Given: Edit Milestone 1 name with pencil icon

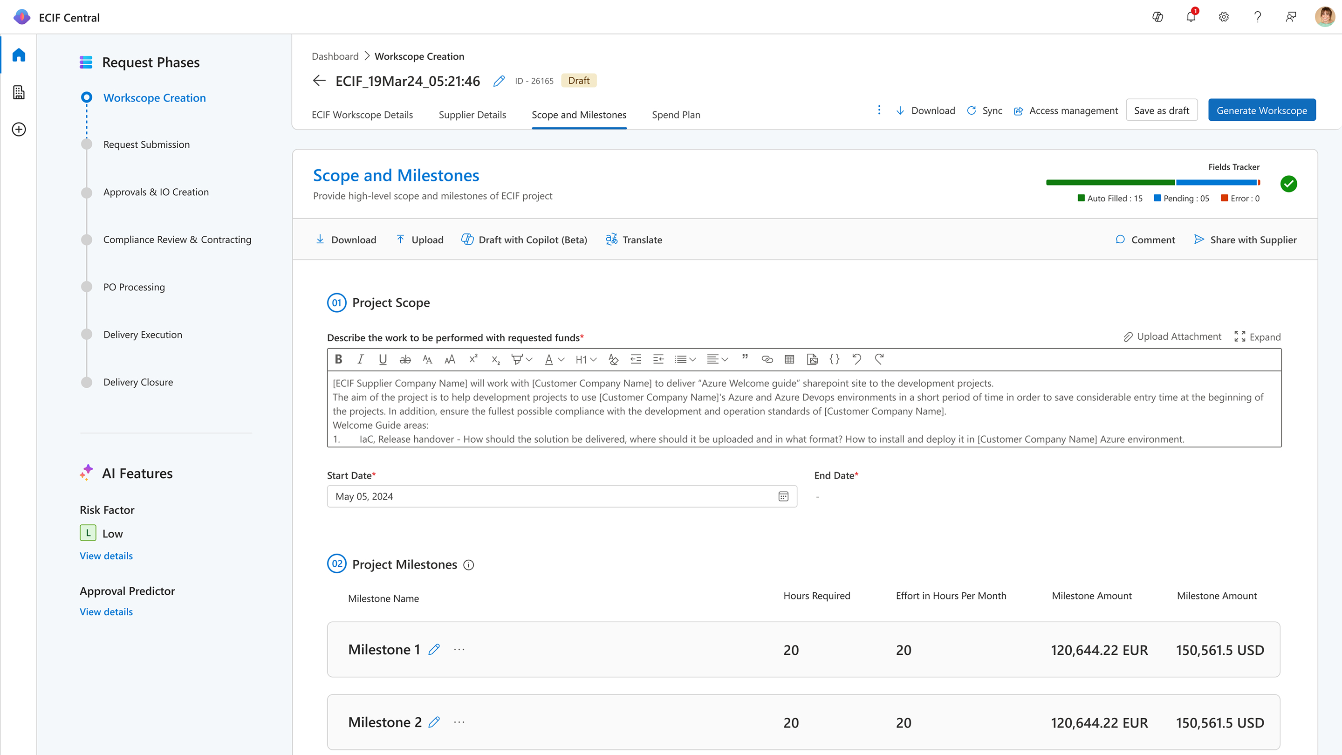Looking at the screenshot, I should pos(434,649).
